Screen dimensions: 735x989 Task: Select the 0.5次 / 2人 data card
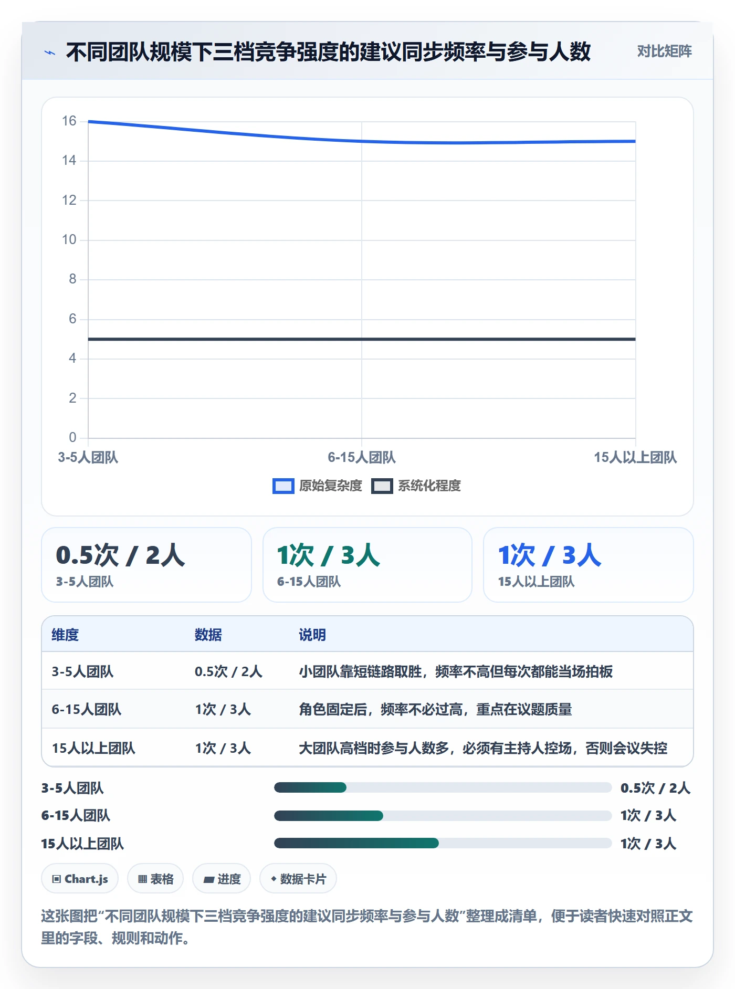tap(146, 565)
